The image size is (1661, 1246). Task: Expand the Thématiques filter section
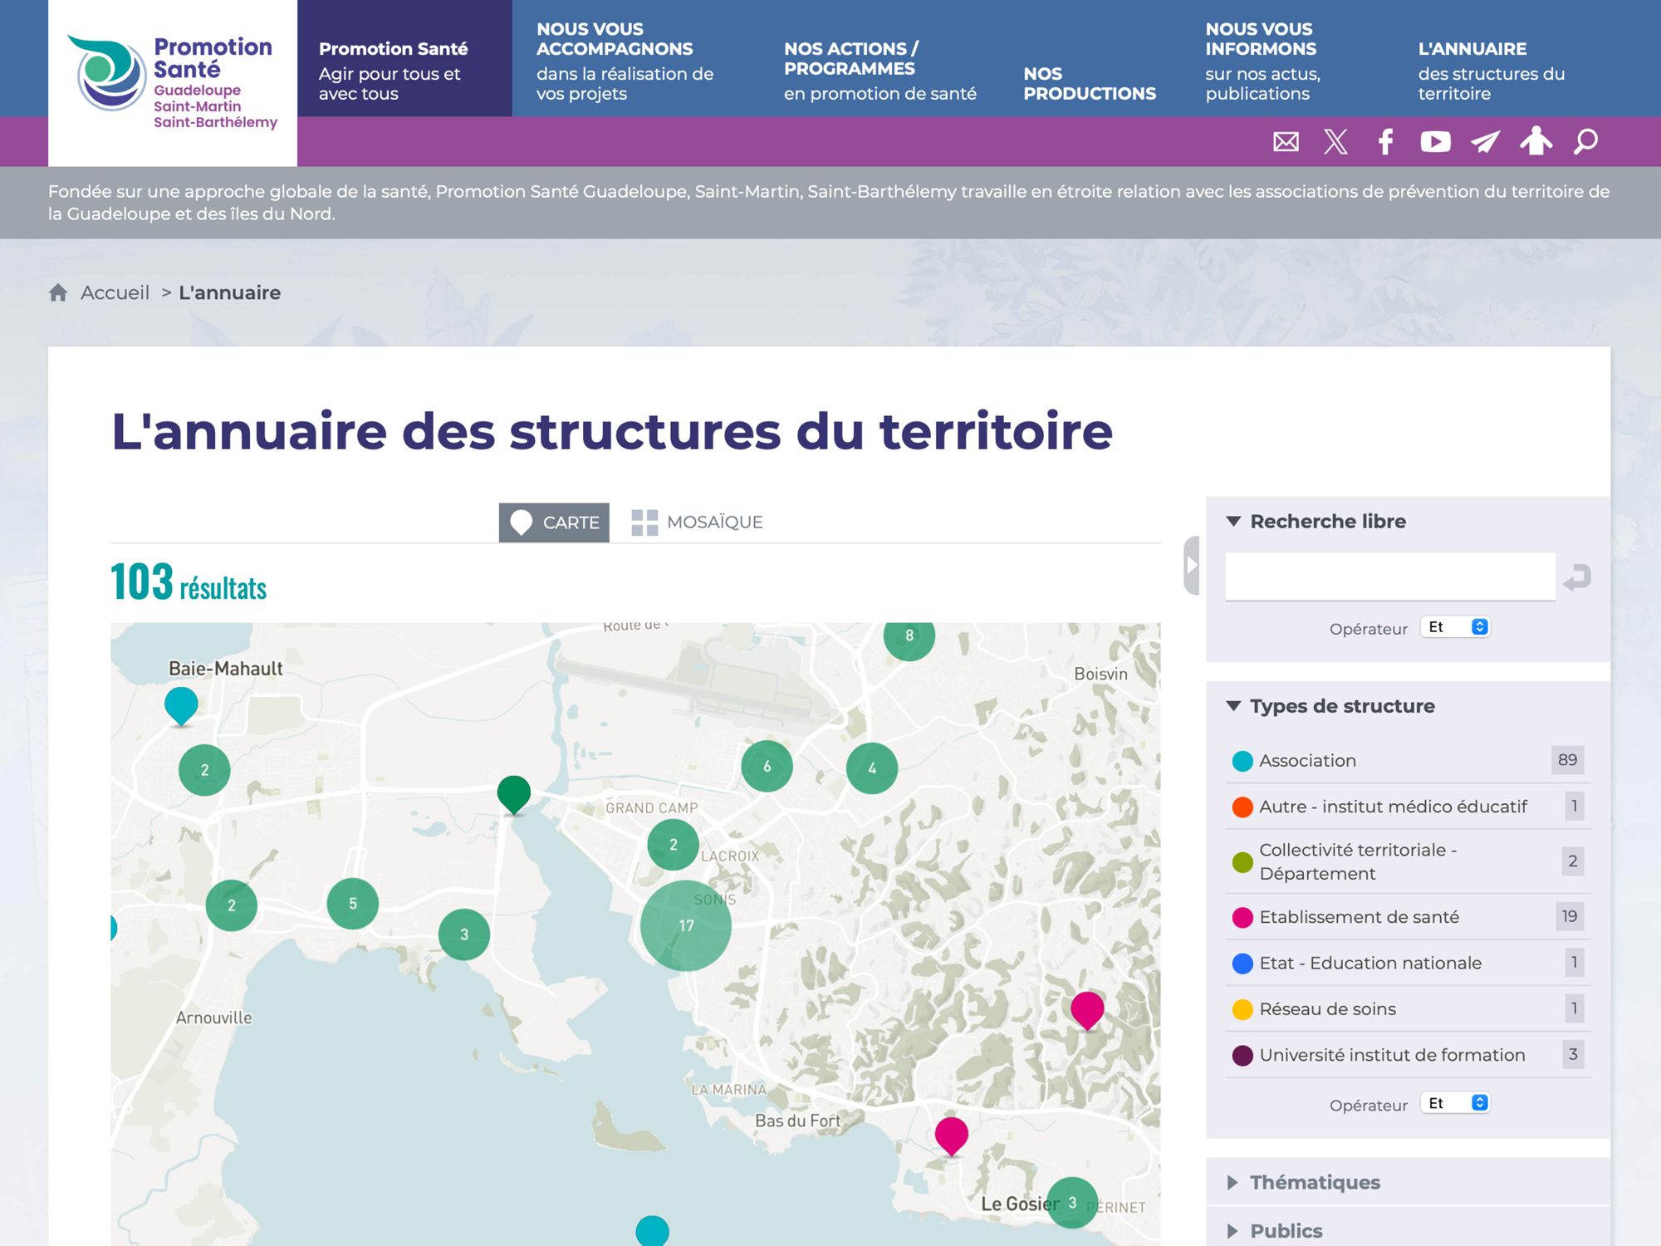pos(1315,1182)
